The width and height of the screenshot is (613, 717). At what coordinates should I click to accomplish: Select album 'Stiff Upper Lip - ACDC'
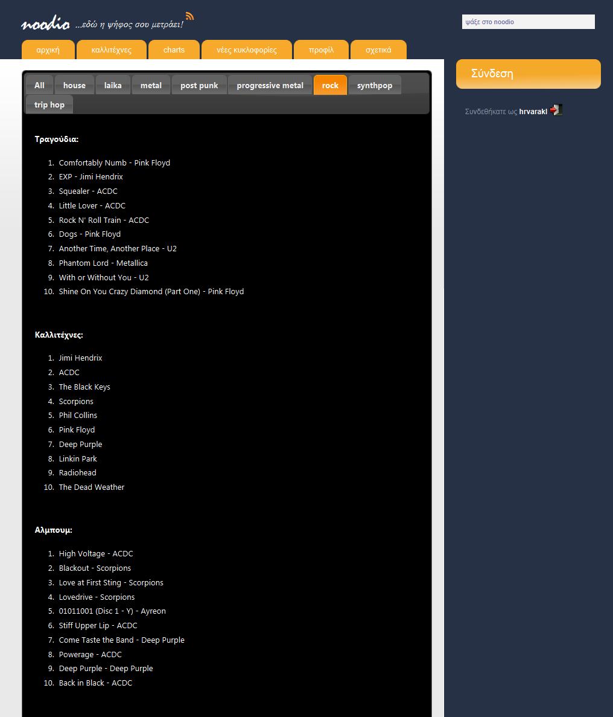(98, 626)
